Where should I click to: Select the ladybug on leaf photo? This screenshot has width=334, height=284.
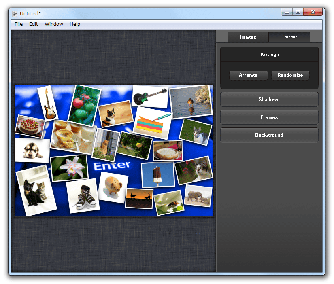pos(169,203)
